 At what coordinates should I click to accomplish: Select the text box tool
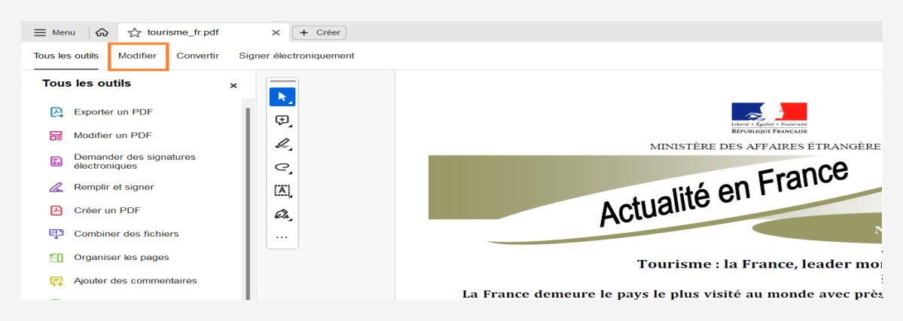282,190
